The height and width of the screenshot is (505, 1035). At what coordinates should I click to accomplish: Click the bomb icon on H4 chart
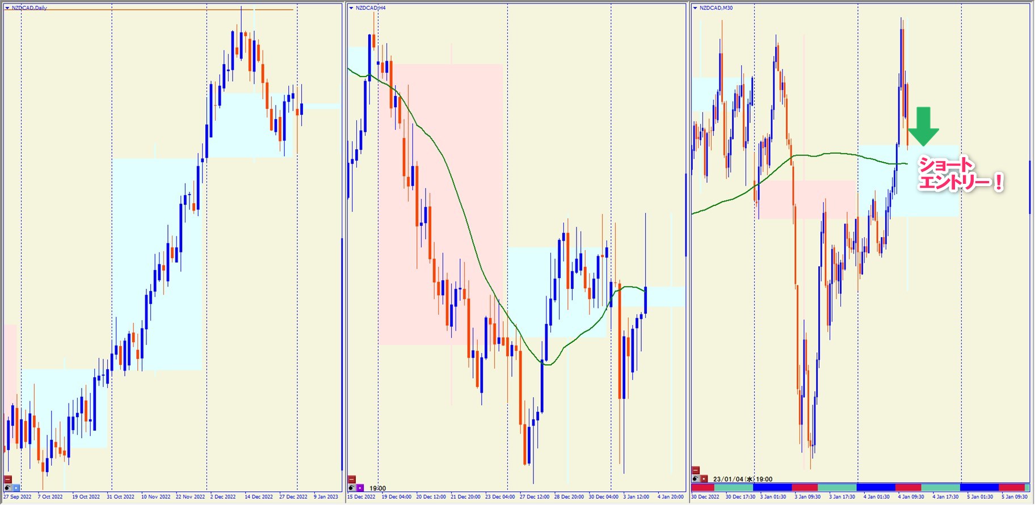352,487
